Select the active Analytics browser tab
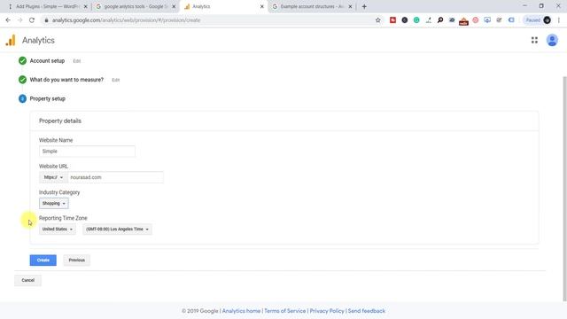 coord(223,6)
